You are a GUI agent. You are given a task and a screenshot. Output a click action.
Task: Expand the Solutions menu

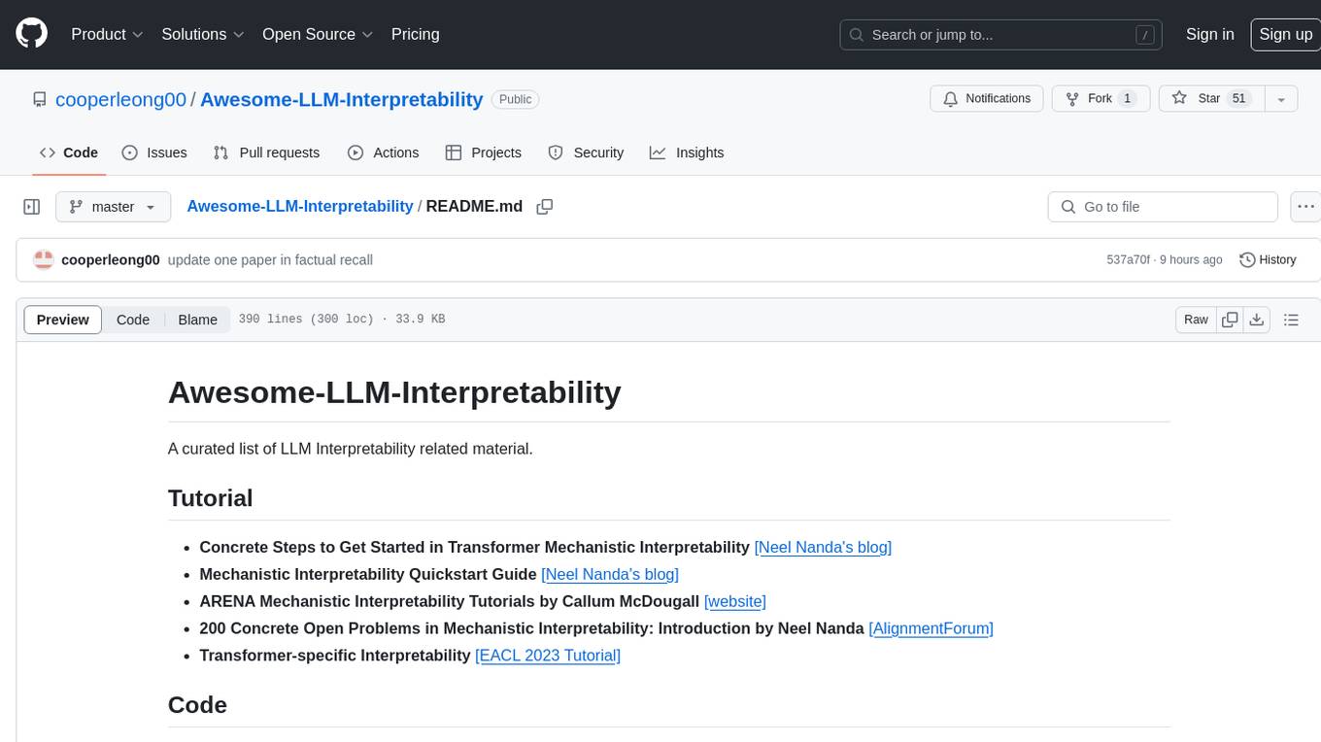(203, 34)
